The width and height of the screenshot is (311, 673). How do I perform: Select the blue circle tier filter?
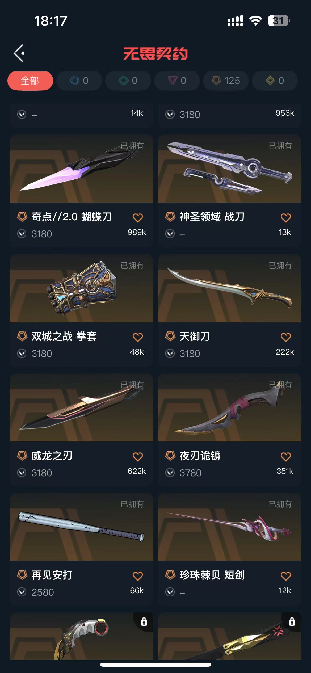[x=79, y=81]
